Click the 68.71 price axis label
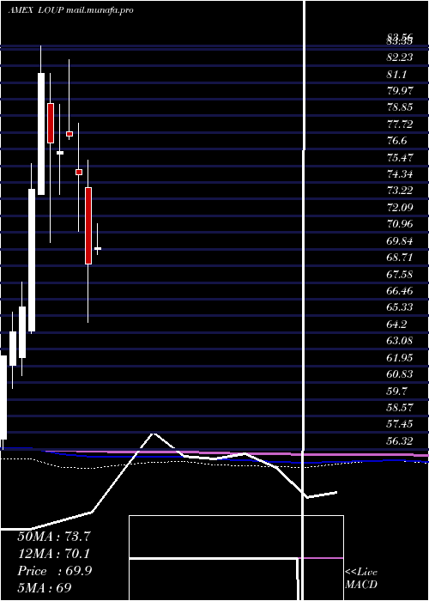The image size is (429, 601). [x=400, y=258]
